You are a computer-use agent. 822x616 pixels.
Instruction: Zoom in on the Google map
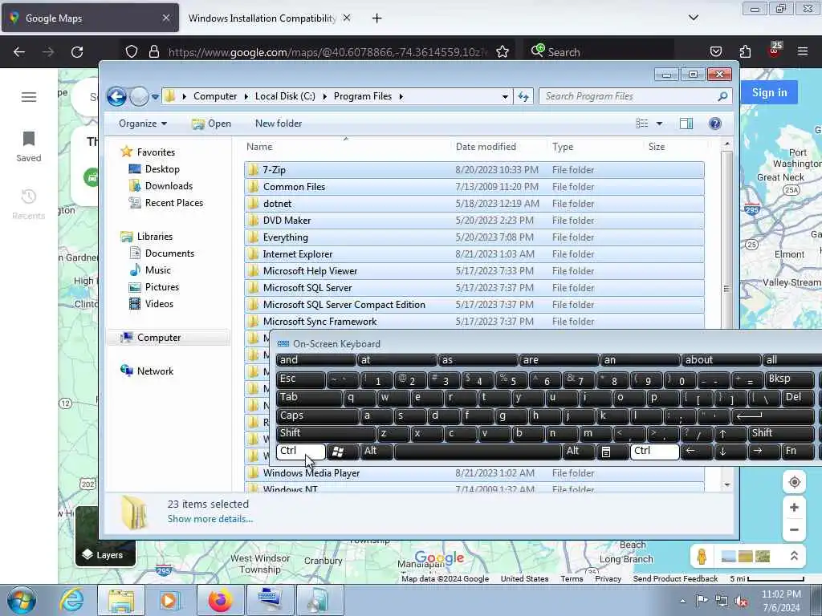(x=794, y=507)
